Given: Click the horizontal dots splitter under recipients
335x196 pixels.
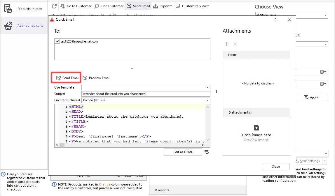Looking at the screenshot, I should [132, 69].
